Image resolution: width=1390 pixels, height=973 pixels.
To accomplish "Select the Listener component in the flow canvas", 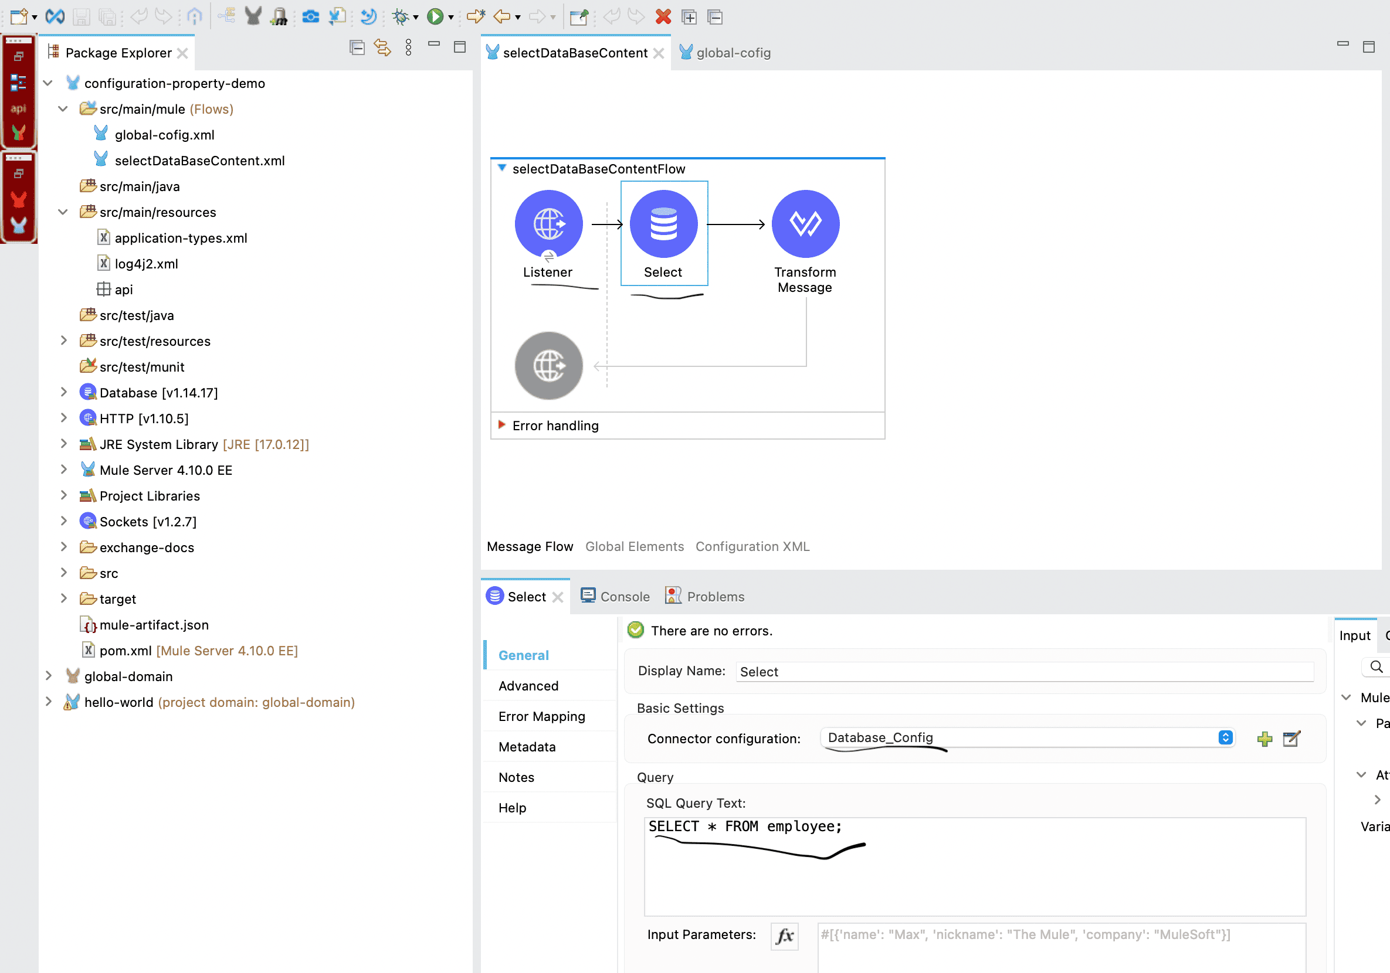I will pyautogui.click(x=548, y=223).
